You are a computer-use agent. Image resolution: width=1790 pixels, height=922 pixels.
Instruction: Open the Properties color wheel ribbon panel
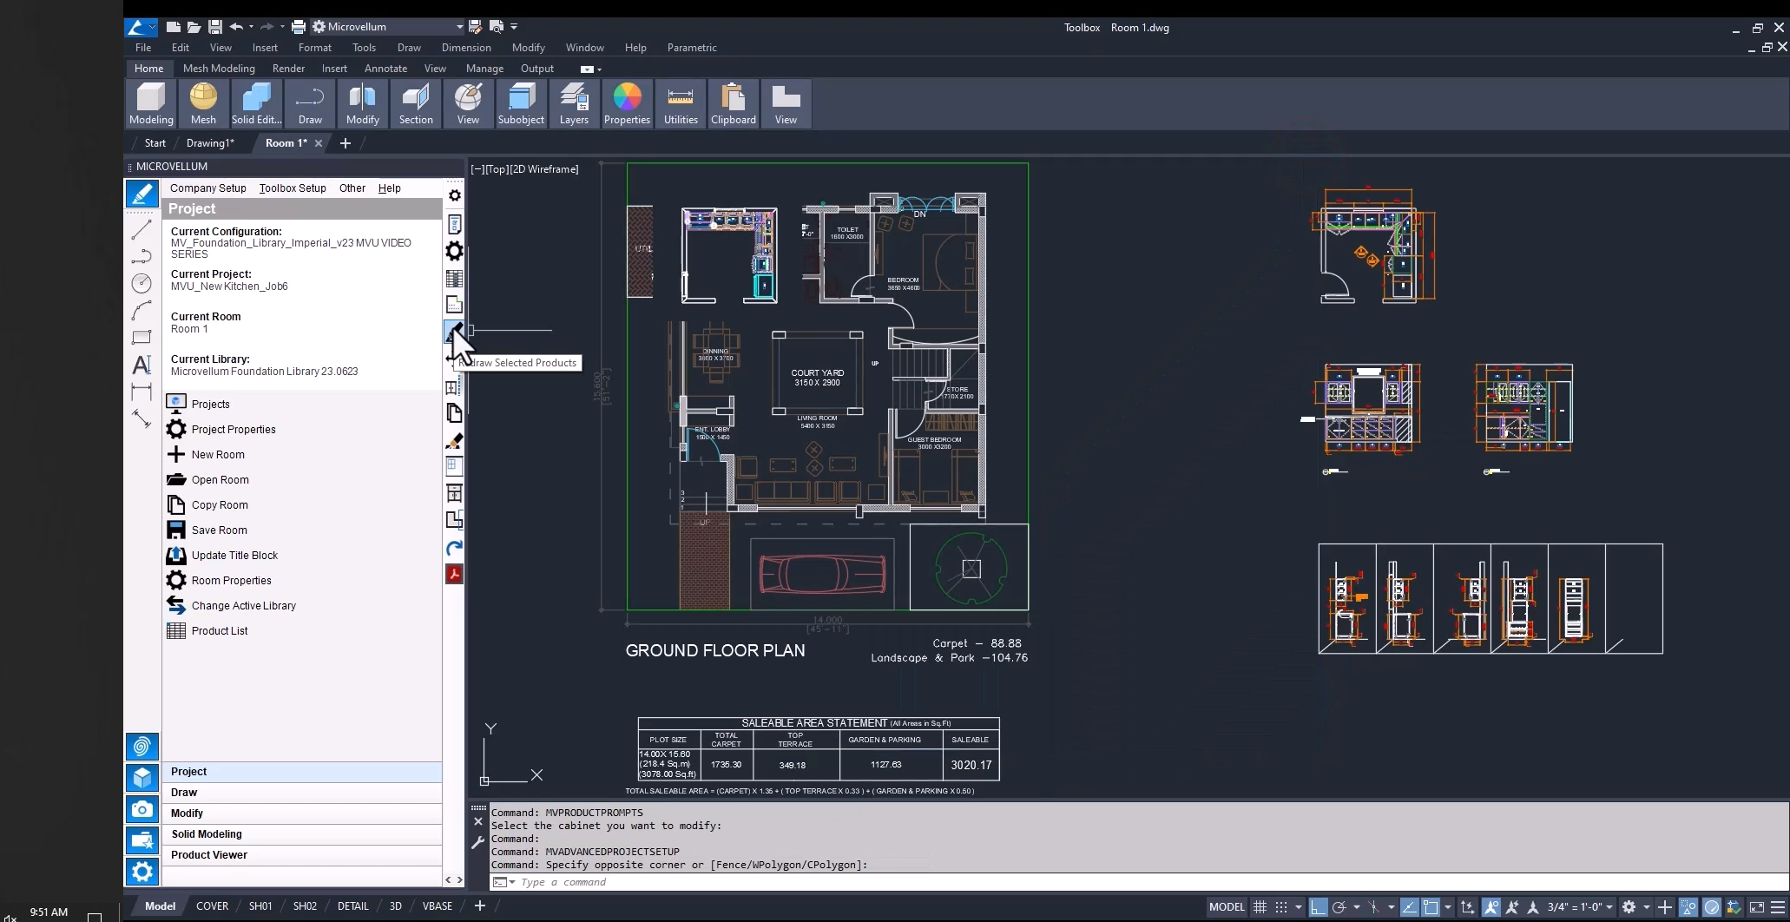click(627, 104)
